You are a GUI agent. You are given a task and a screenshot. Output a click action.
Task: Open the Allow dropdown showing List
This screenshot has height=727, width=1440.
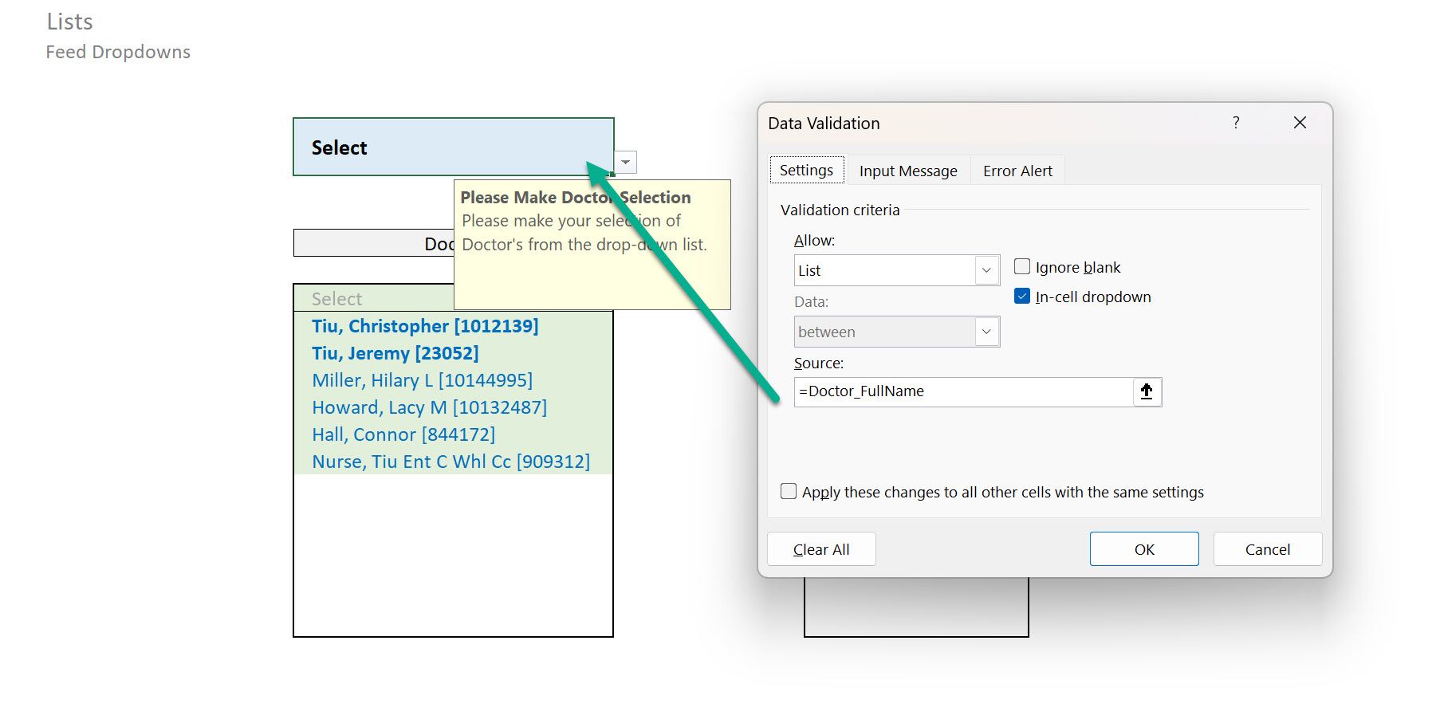click(987, 270)
